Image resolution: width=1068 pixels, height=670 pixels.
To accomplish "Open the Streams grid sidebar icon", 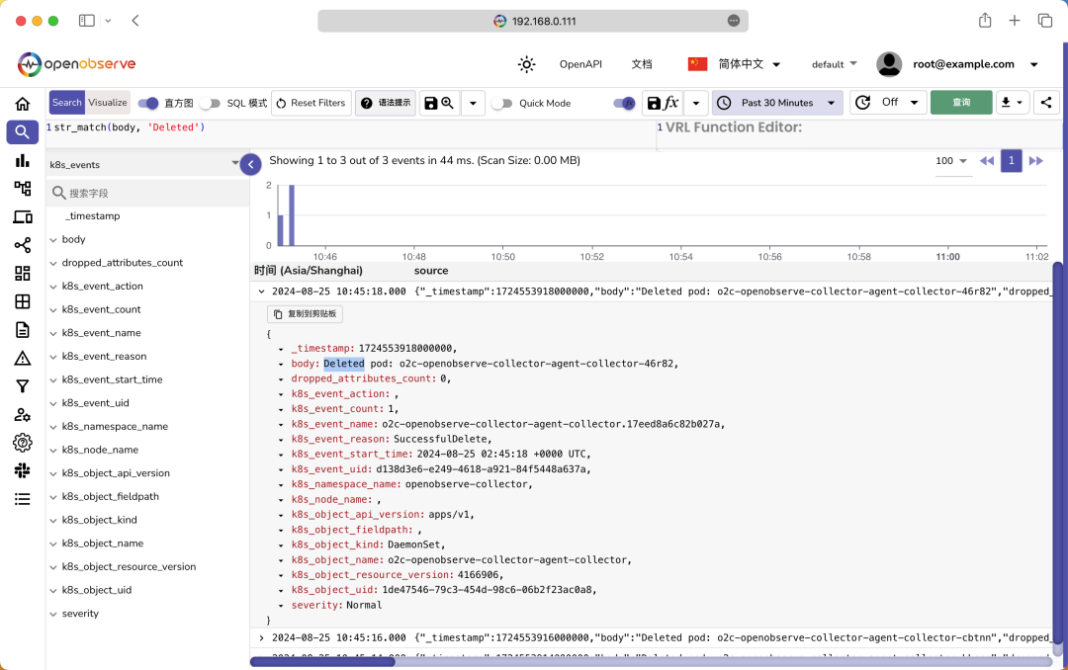I will point(23,301).
